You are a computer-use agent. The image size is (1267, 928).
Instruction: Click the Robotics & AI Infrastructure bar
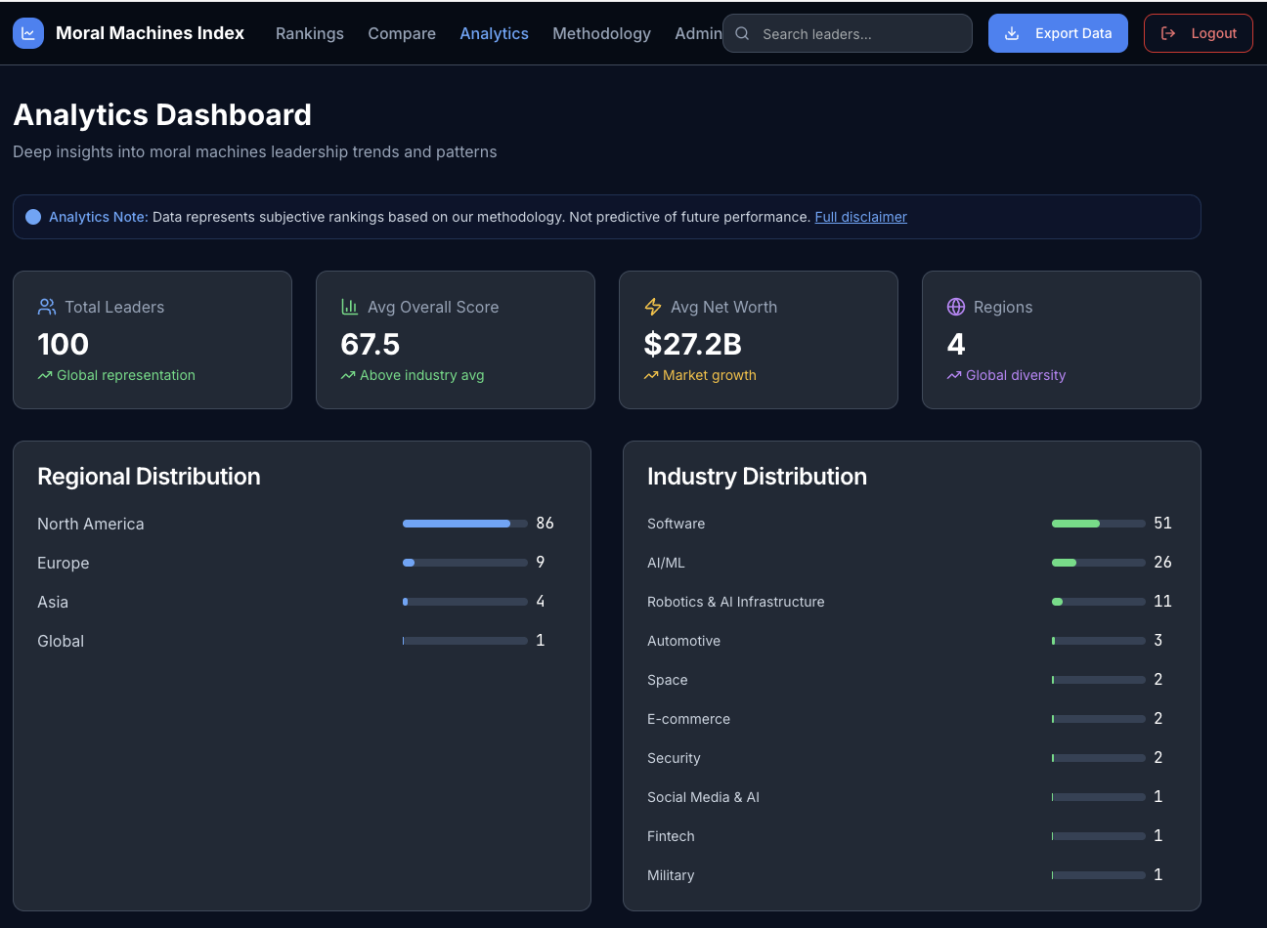(1099, 602)
